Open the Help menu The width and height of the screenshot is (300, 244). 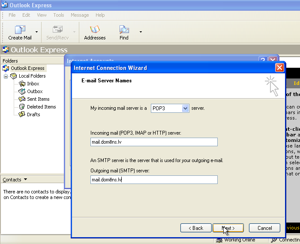(x=100, y=15)
